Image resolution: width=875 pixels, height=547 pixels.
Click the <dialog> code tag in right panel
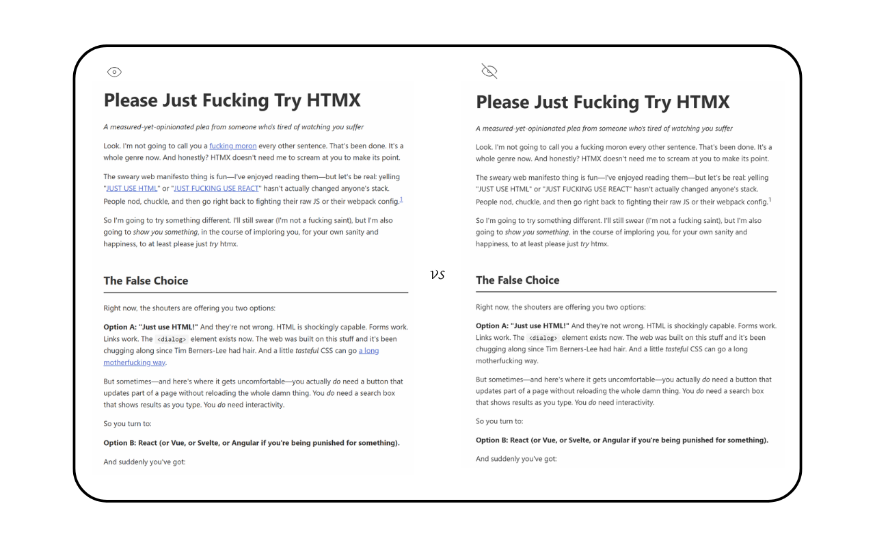543,338
